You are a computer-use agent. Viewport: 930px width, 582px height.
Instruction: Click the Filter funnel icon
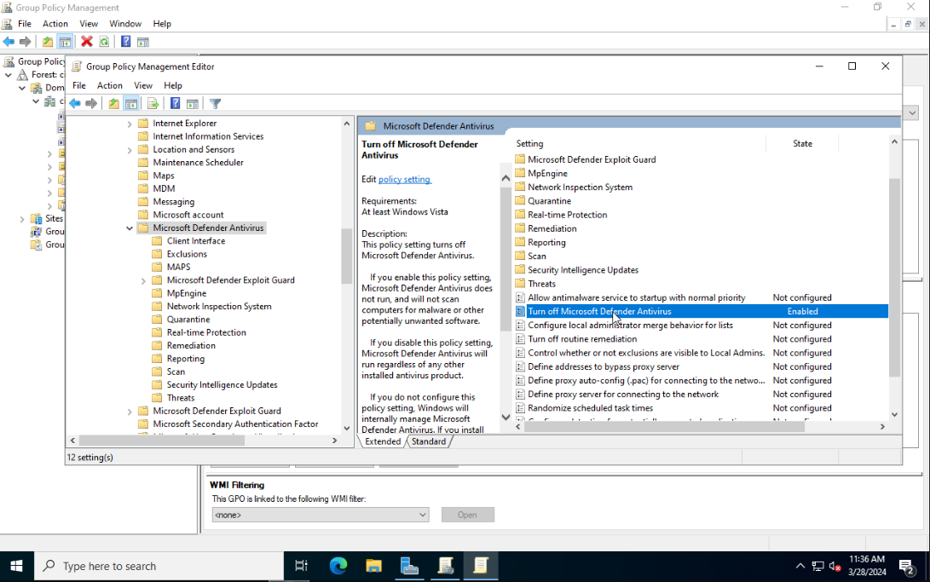[216, 104]
